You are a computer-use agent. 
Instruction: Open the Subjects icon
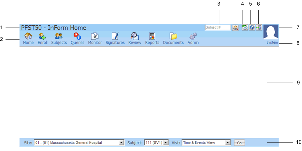pyautogui.click(x=59, y=36)
